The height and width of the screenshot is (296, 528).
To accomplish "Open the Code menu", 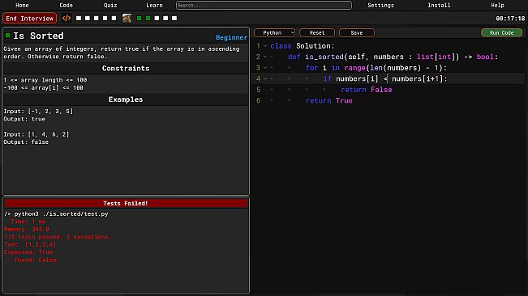I will [x=66, y=6].
